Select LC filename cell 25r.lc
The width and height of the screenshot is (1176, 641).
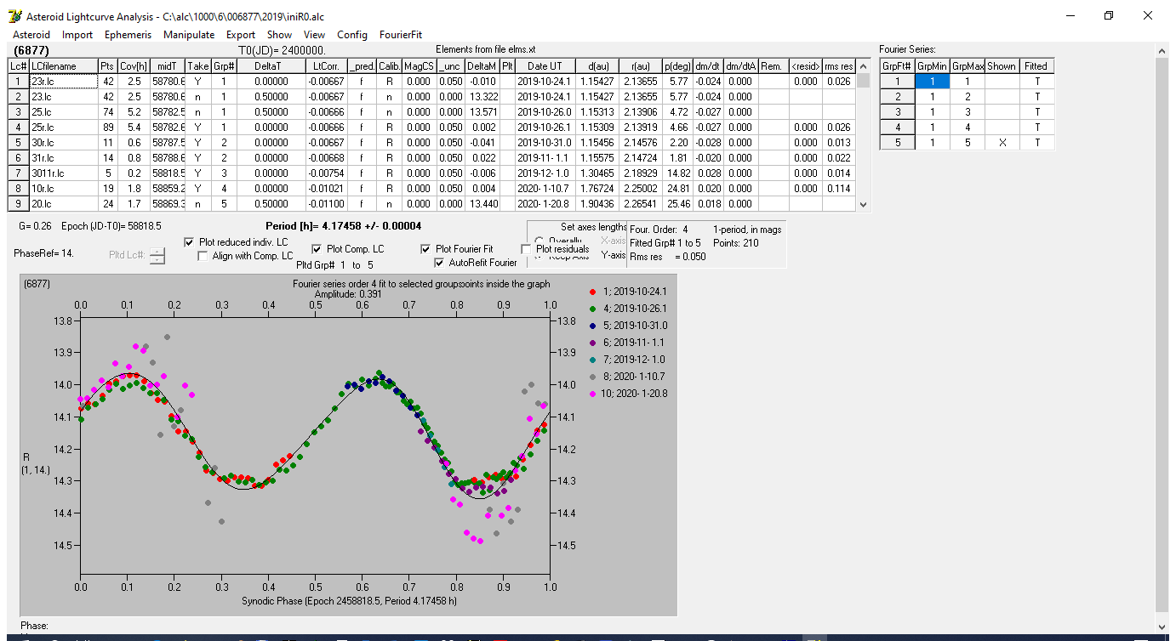(63, 128)
